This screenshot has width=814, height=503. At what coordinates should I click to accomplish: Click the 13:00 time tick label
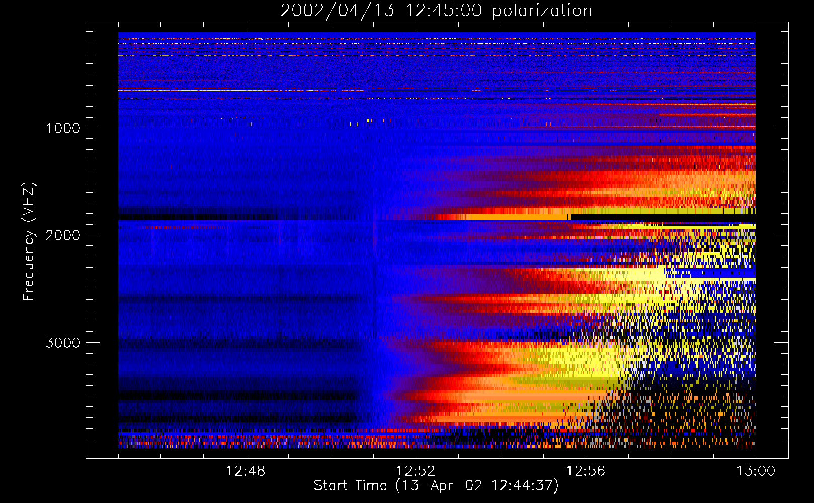point(756,471)
